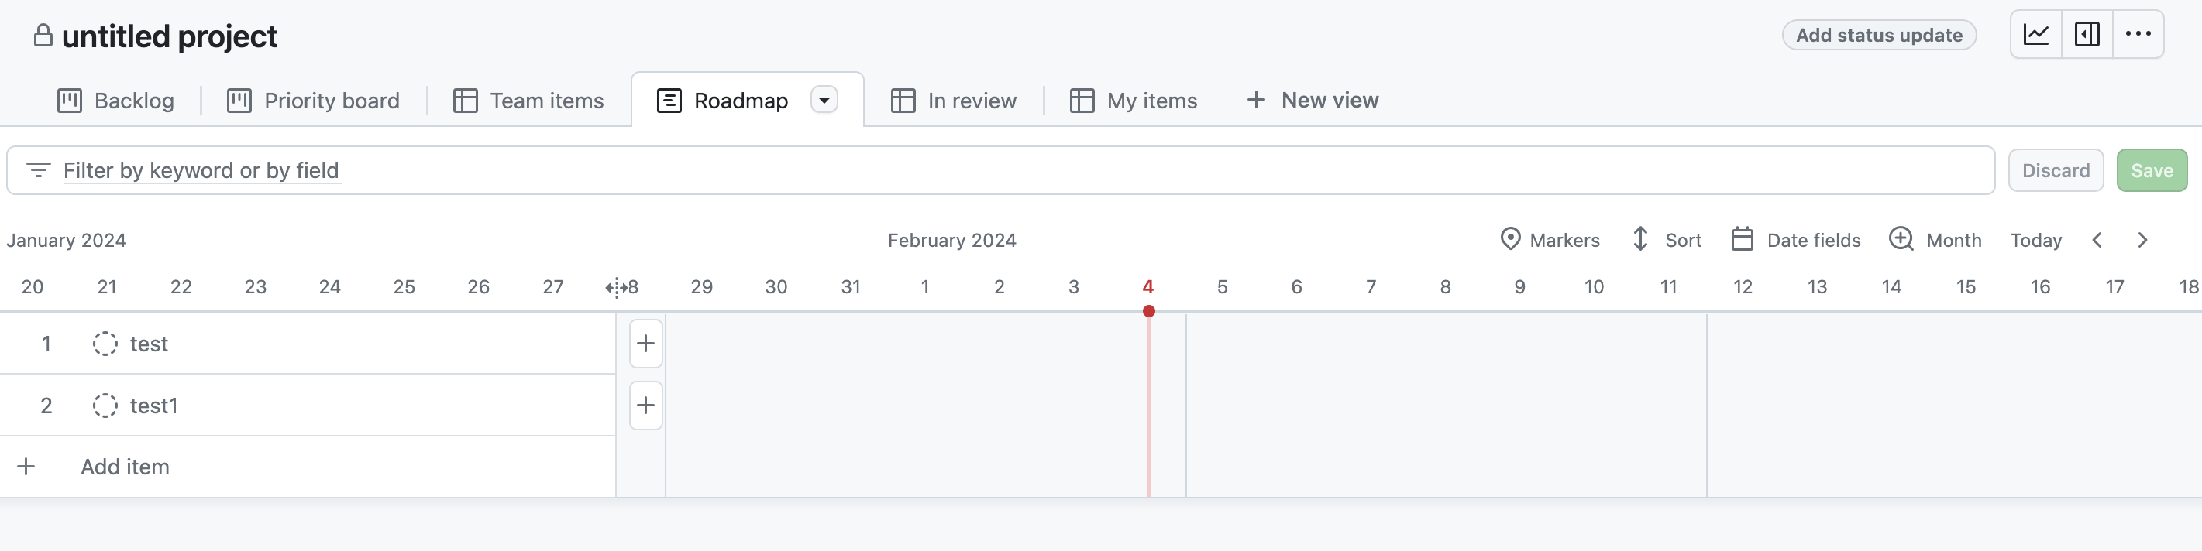Toggle the side panel icon
This screenshot has width=2202, height=551.
pos(2087,34)
